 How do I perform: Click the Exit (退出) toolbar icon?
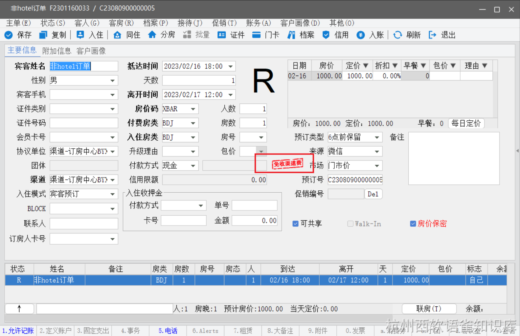[433, 35]
